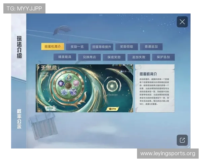Screen dimensions: 202x162
Task: Click the 兑换商店 button inside preview
Action: click(50, 109)
